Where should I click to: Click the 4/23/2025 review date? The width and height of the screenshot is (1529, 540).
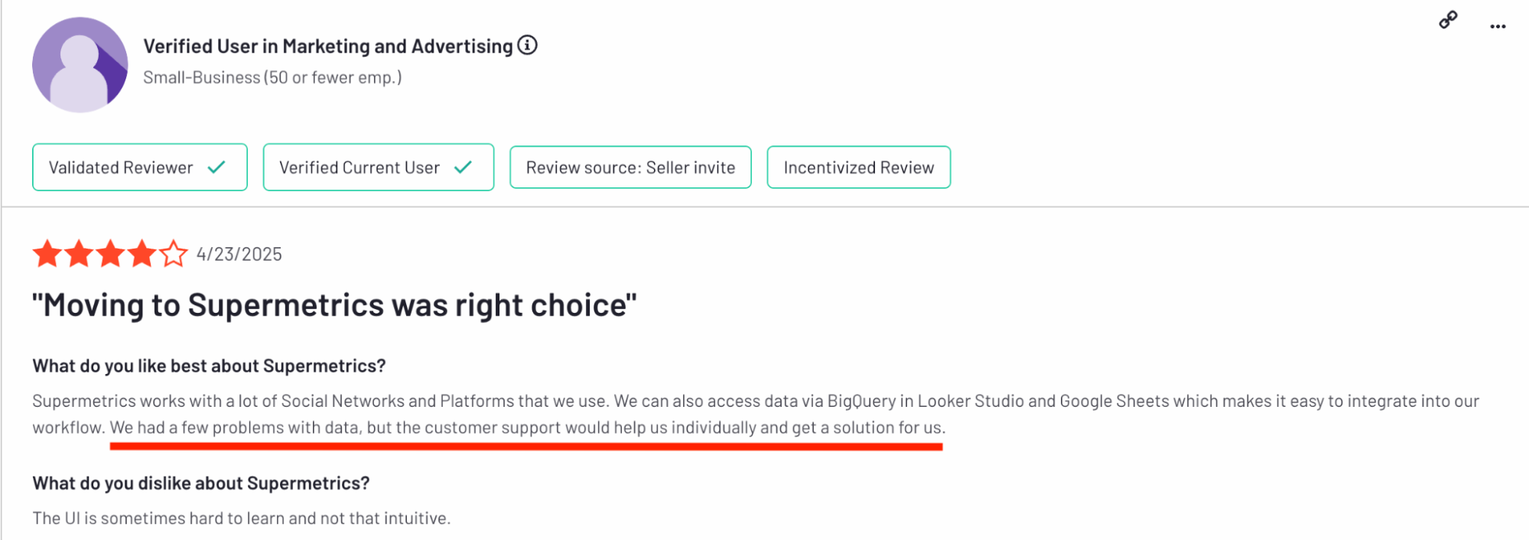[x=239, y=253]
